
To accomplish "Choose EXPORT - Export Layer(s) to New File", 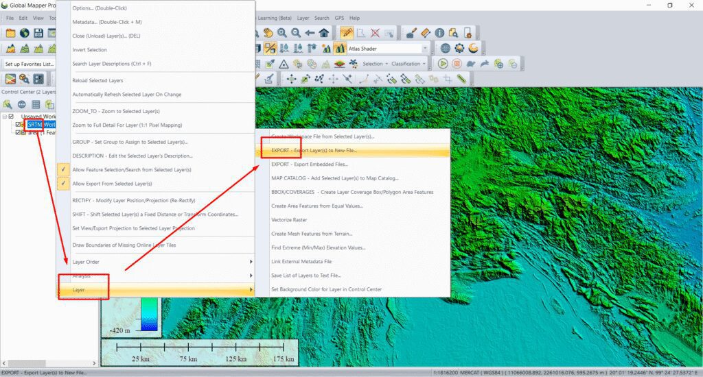I will tap(352, 150).
